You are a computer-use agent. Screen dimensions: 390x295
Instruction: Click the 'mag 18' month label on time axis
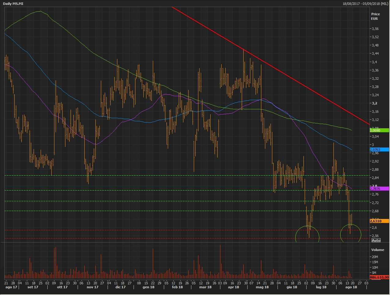click(x=262, y=287)
